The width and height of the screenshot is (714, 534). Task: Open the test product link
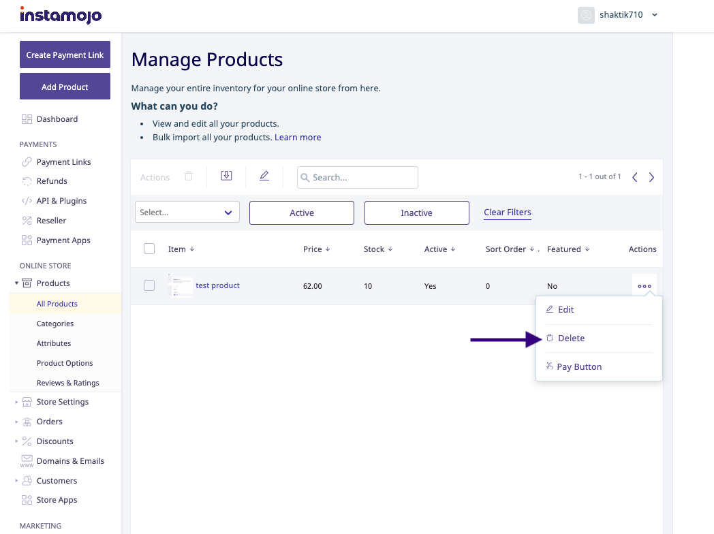coord(217,285)
